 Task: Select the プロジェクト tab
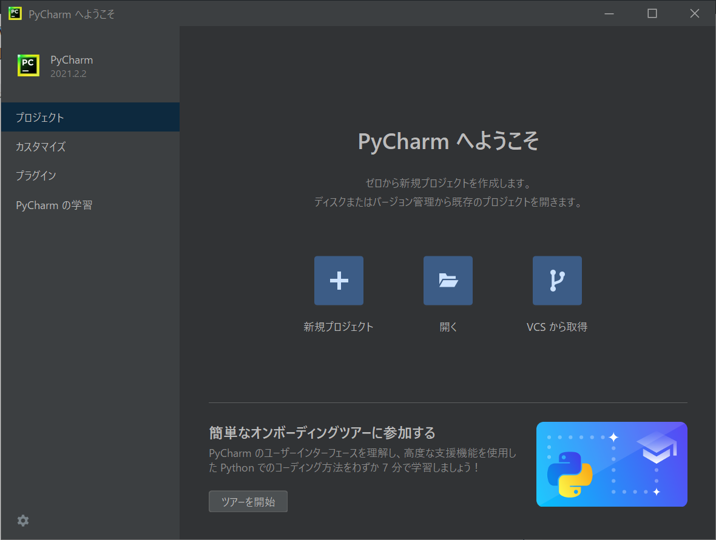coord(90,117)
